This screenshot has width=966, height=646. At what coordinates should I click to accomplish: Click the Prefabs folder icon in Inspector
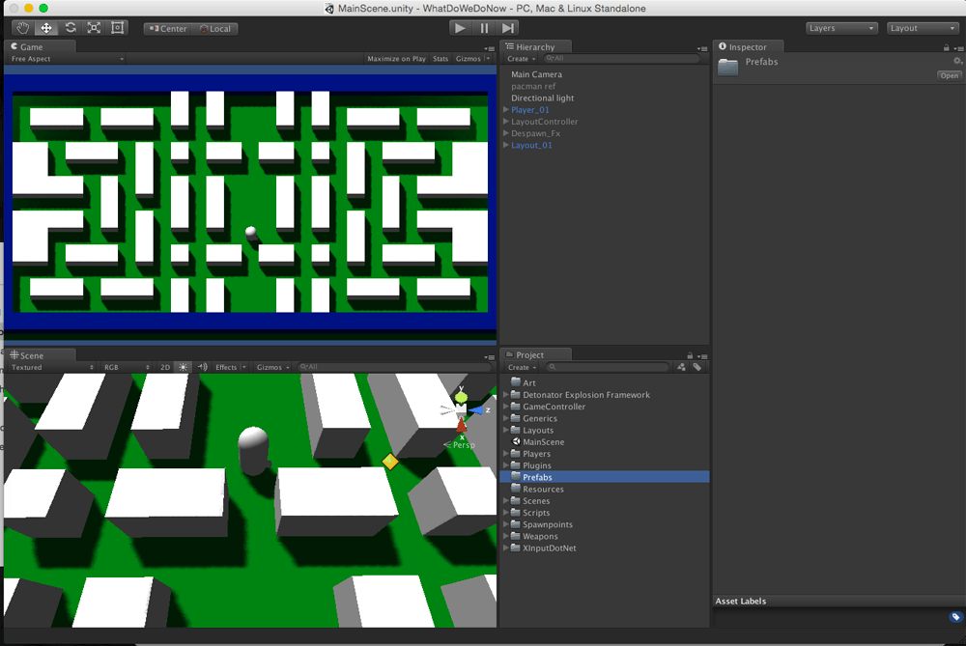[727, 67]
